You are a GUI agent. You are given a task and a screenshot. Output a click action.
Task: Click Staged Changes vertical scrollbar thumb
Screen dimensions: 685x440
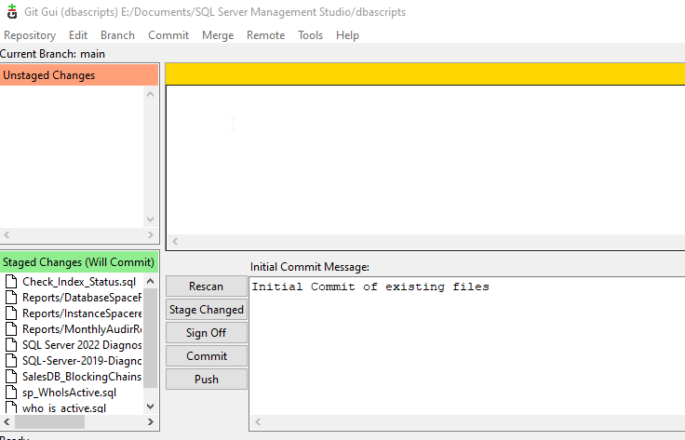click(x=150, y=338)
